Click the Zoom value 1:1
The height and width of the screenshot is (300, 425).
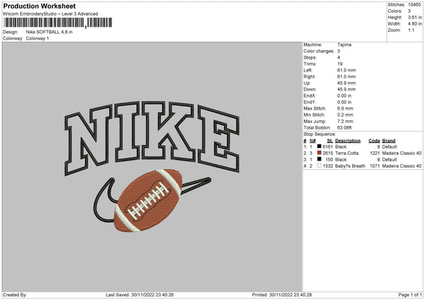411,30
